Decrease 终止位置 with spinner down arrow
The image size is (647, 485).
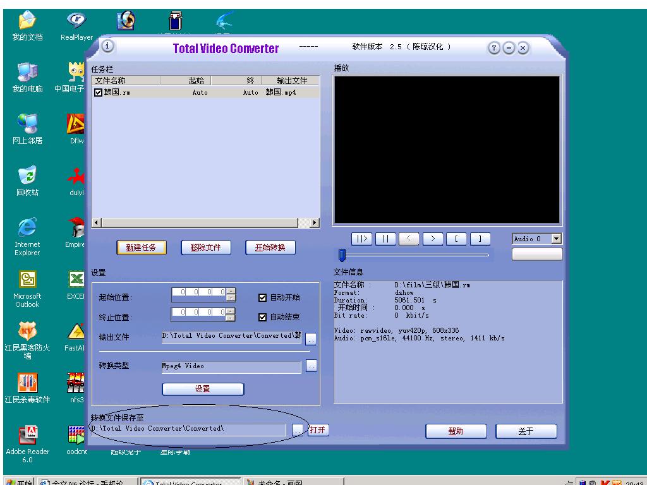tap(231, 319)
